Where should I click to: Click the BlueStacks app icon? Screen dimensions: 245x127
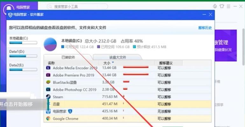tap(48, 82)
